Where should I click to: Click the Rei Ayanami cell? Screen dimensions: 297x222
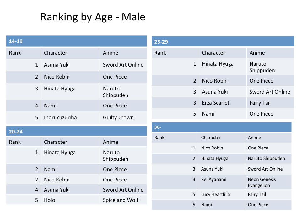click(214, 179)
